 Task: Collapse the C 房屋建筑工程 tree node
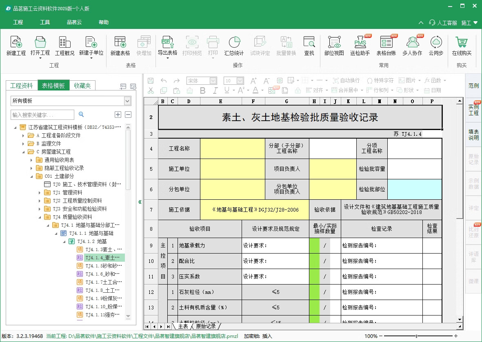point(23,152)
